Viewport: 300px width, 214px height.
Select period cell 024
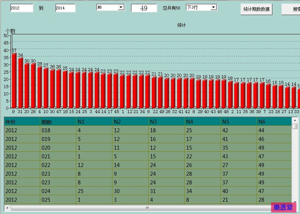coord(58,191)
